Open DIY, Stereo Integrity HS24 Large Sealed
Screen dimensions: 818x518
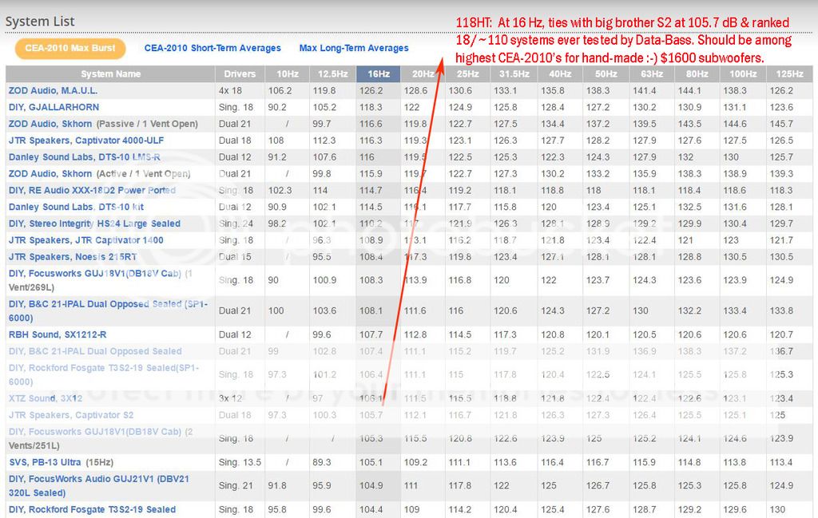click(94, 223)
